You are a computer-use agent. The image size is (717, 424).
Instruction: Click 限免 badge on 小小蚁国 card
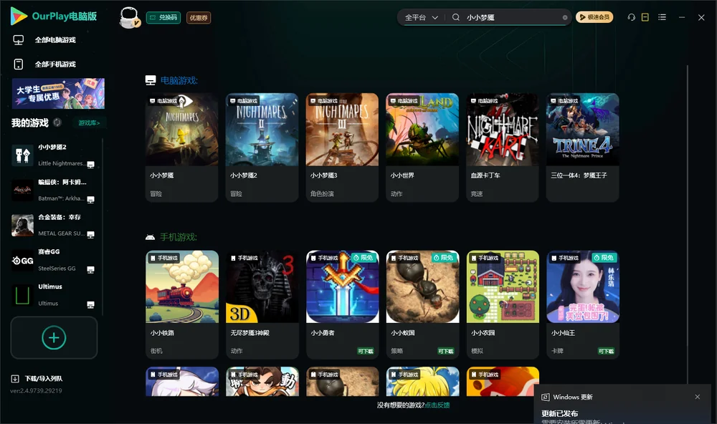(443, 258)
